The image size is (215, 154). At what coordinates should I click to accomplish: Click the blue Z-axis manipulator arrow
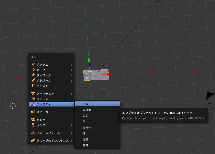(90, 64)
